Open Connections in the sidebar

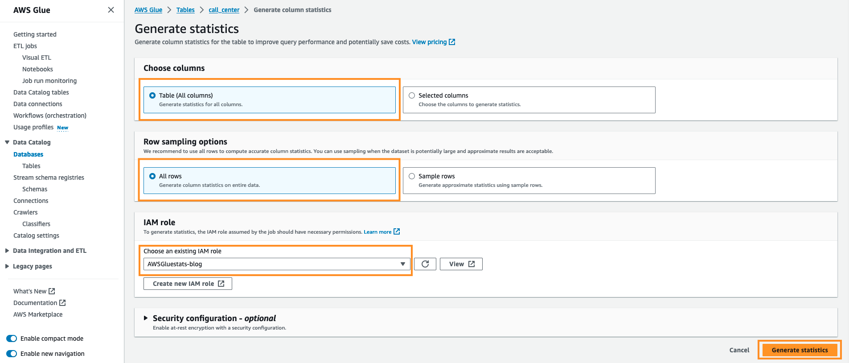click(31, 201)
